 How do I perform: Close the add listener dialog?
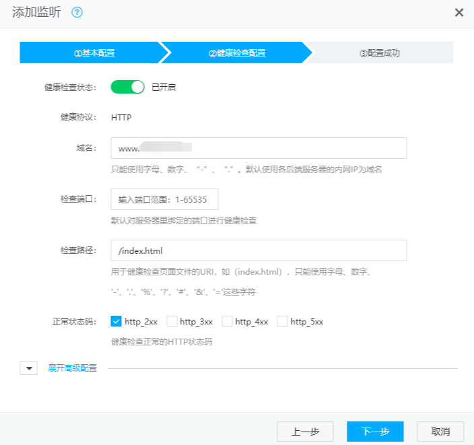[459, 13]
